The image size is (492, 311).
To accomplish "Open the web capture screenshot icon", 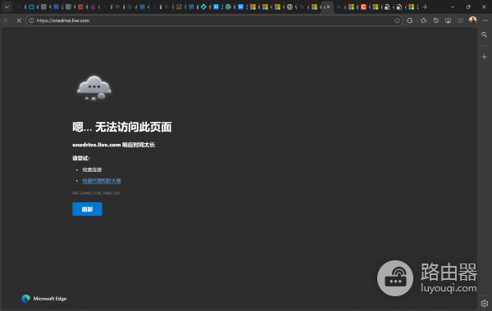I will click(448, 20).
